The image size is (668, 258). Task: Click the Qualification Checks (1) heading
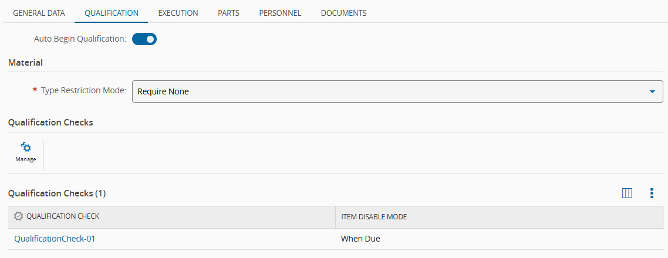pyautogui.click(x=57, y=193)
